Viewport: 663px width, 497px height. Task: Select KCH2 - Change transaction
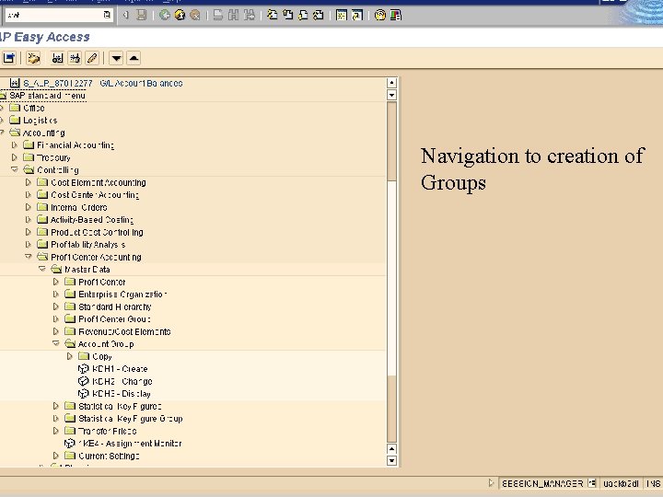pos(122,381)
